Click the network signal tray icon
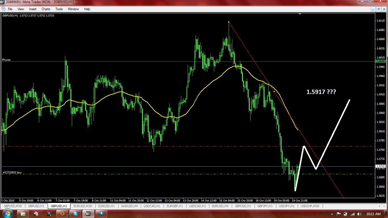 (352, 214)
